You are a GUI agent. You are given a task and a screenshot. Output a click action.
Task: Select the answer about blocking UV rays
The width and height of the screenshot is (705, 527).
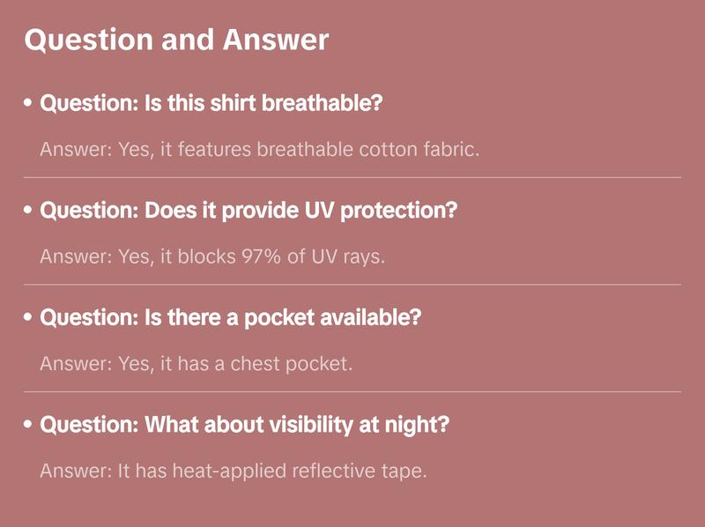tap(213, 256)
